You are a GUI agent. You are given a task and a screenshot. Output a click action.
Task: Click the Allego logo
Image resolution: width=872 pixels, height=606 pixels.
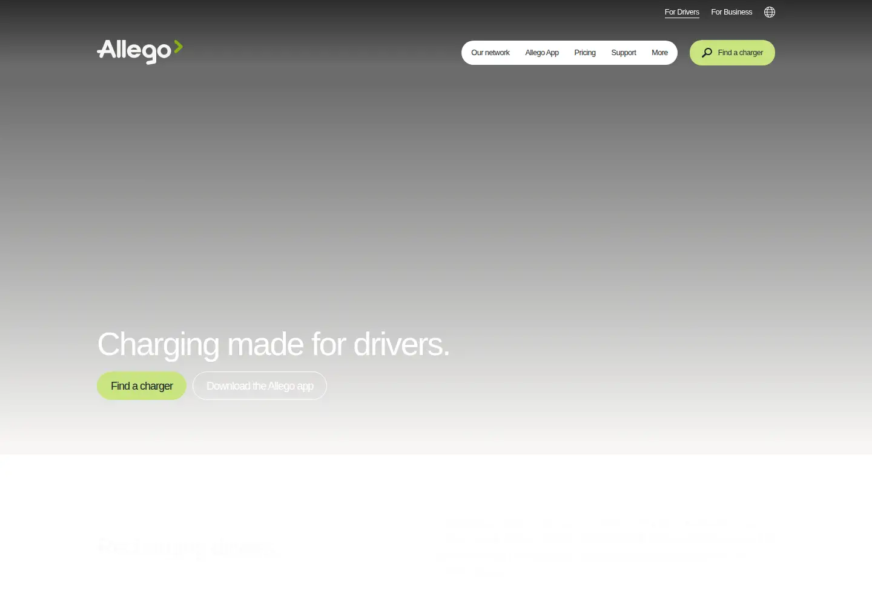140,52
